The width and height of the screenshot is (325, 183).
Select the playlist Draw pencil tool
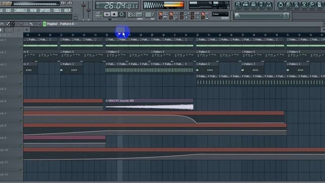8,24
